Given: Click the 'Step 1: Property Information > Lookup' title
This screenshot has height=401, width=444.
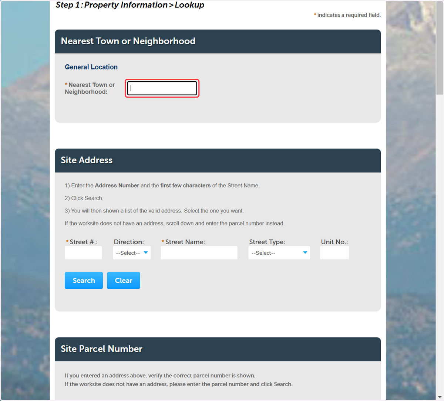Looking at the screenshot, I should (130, 5).
